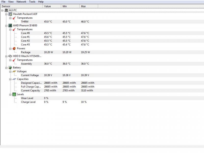Collapse the Battery node
Viewport: 204px width, 153px height.
[x=6, y=68]
